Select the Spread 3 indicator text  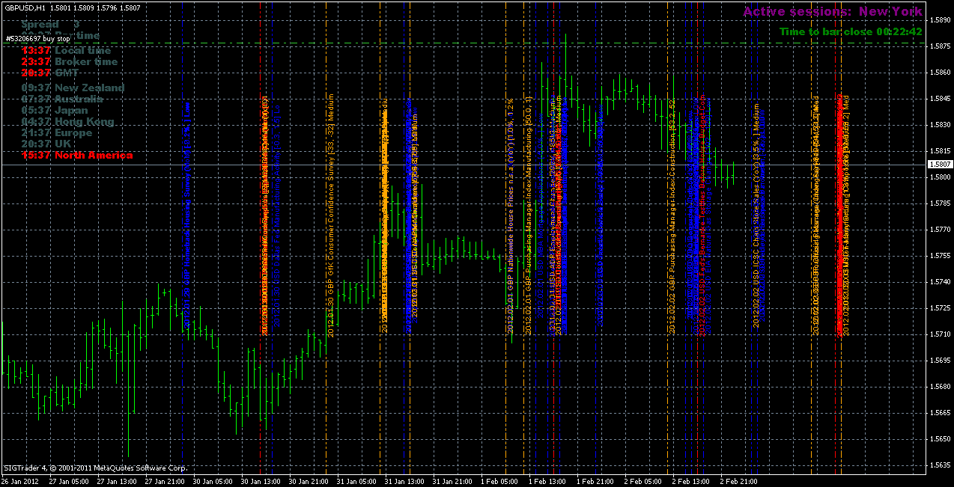[x=51, y=25]
